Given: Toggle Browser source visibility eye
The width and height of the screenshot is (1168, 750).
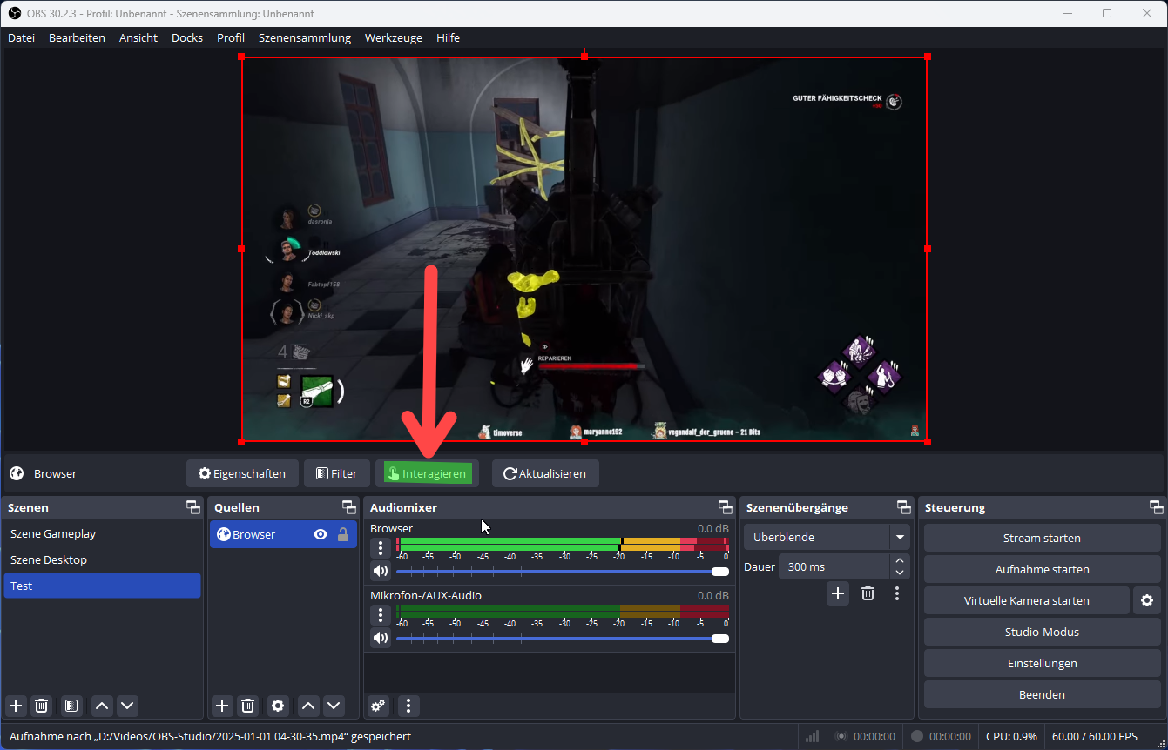Looking at the screenshot, I should coord(321,534).
